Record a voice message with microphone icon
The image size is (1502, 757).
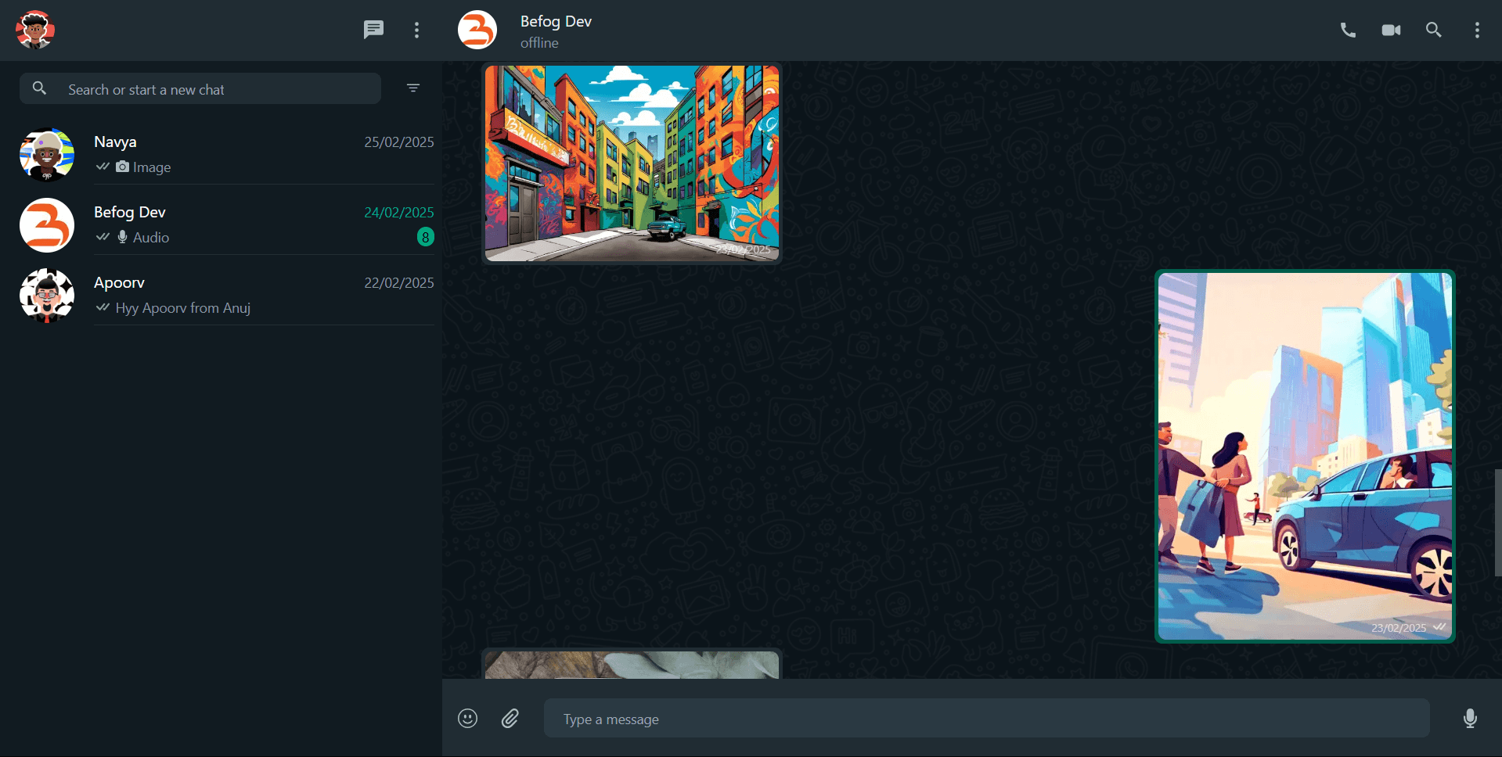(x=1470, y=719)
